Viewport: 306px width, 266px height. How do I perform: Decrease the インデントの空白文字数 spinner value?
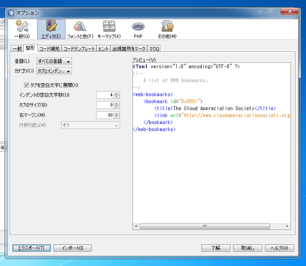point(116,96)
